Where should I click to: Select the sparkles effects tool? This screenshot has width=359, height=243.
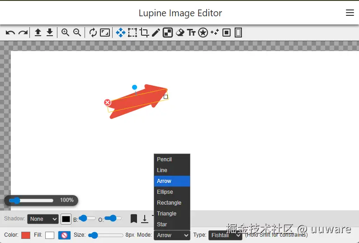214,32
